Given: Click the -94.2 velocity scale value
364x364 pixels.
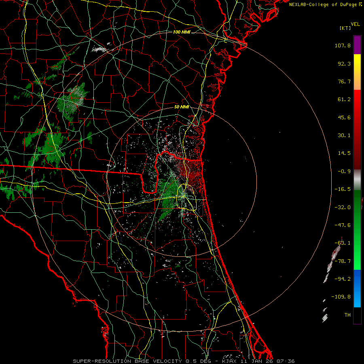Looking at the screenshot, I should (x=343, y=279).
